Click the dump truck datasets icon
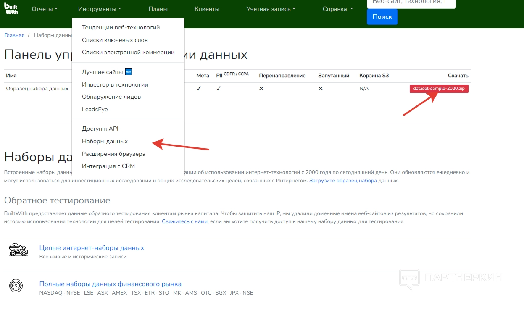This screenshot has height=313, width=524. coord(18,250)
